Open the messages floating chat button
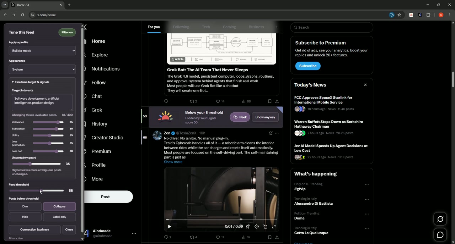 440,235
